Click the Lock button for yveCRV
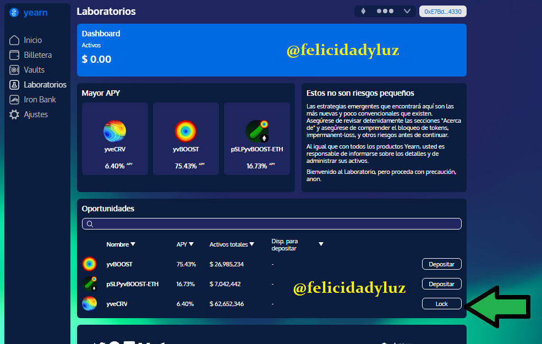 tap(441, 304)
